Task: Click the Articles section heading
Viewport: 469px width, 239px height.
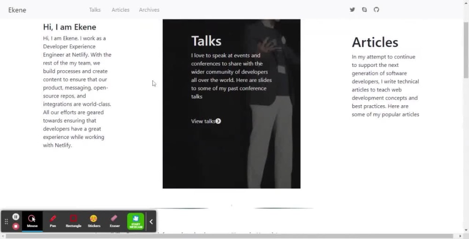Action: [375, 42]
